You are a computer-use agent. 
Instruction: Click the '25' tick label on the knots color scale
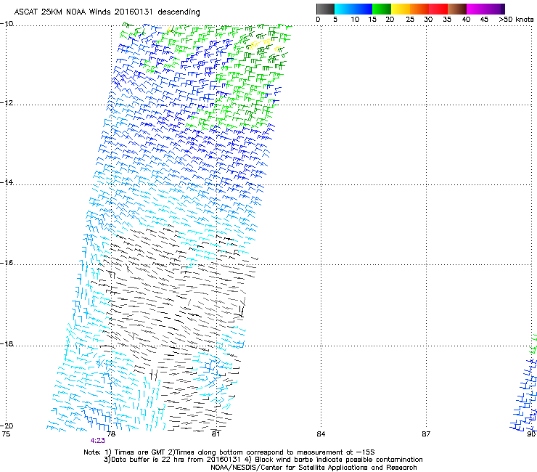coord(410,20)
